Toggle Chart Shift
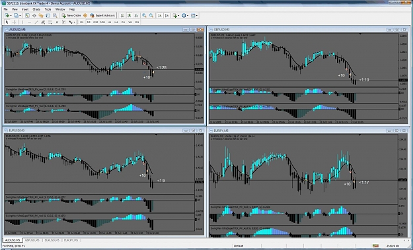The image size is (413, 250). pos(167,16)
